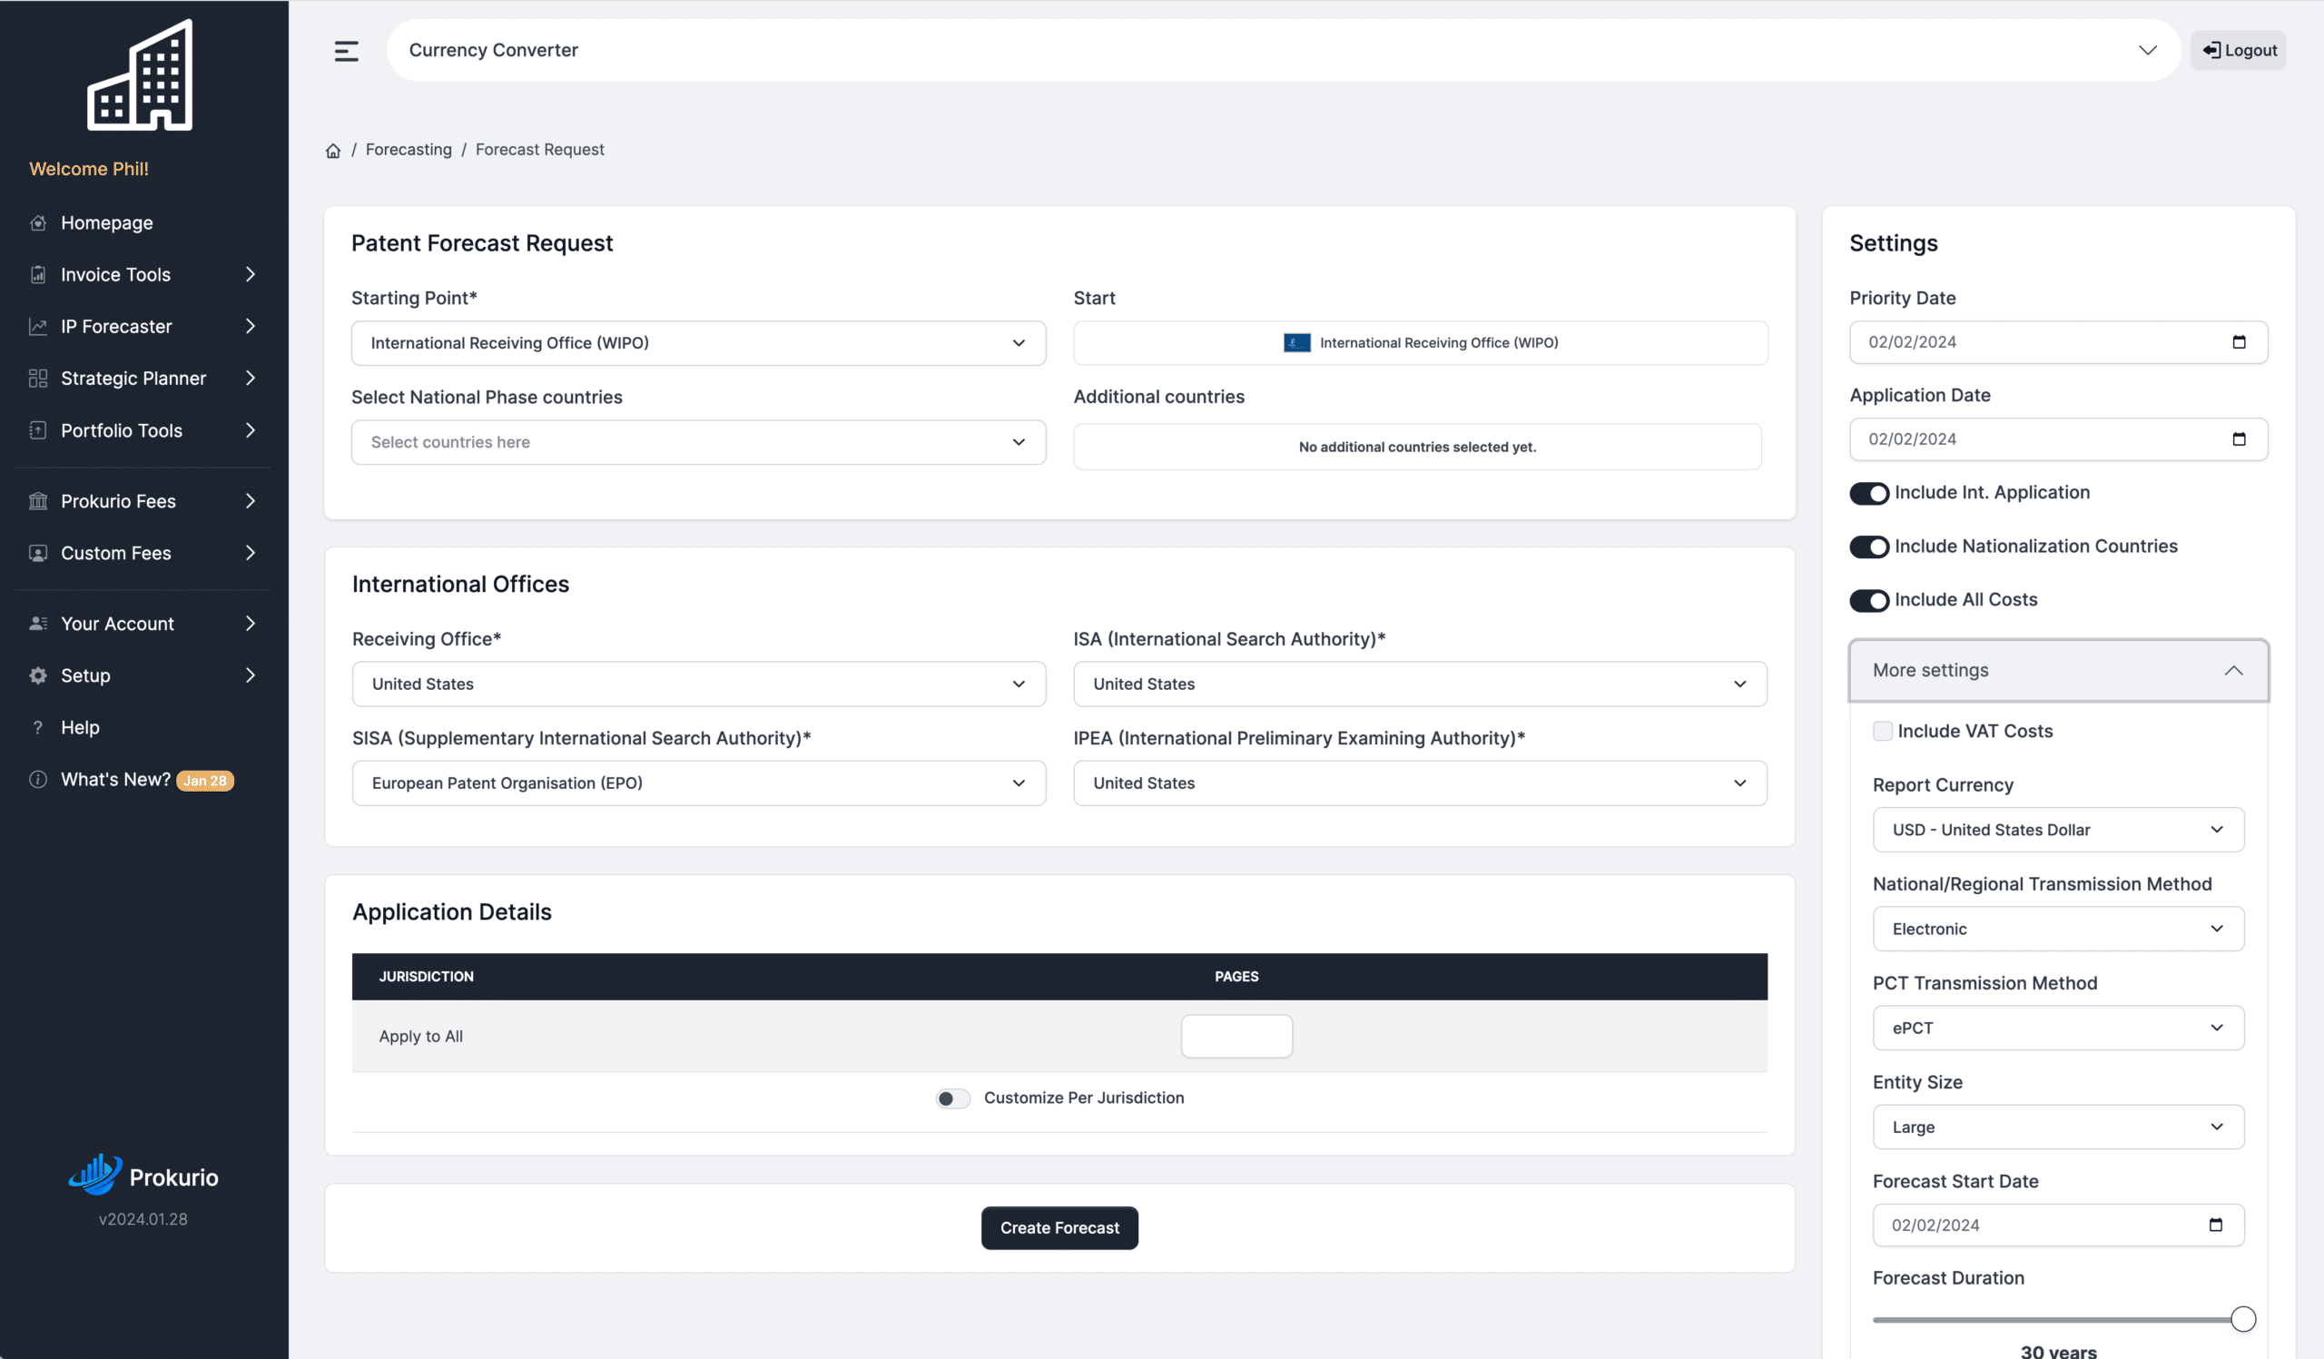This screenshot has width=2324, height=1359.
Task: Click the What's New info icon
Action: pyautogui.click(x=38, y=779)
